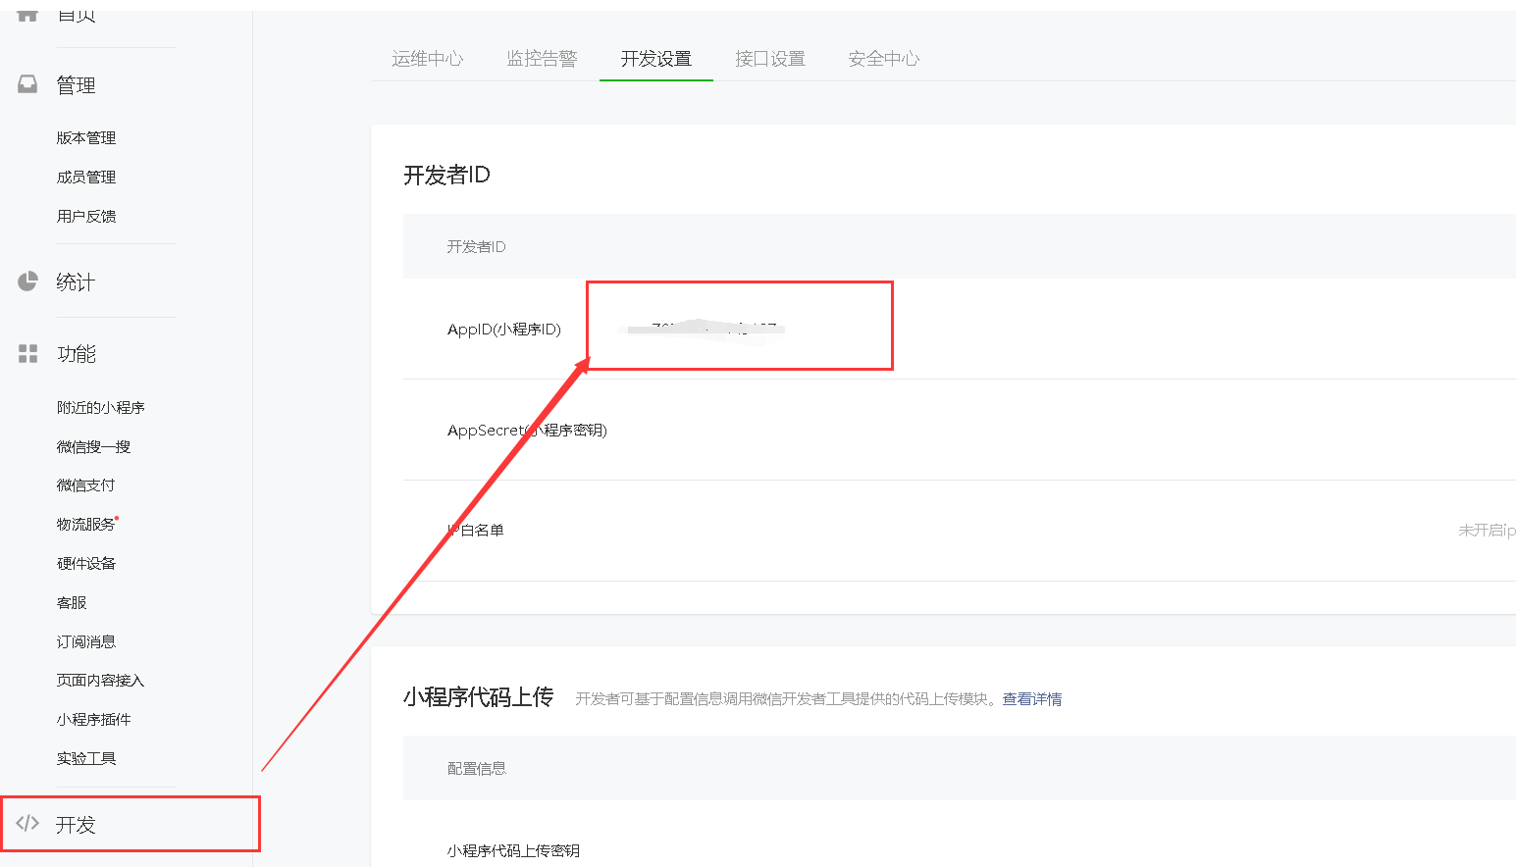Click the 配置信息 table header
This screenshot has height=867, width=1516.
pos(477,769)
